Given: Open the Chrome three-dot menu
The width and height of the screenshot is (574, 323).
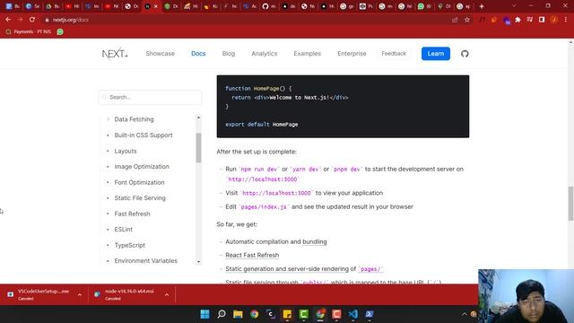Looking at the screenshot, I should pyautogui.click(x=566, y=20).
